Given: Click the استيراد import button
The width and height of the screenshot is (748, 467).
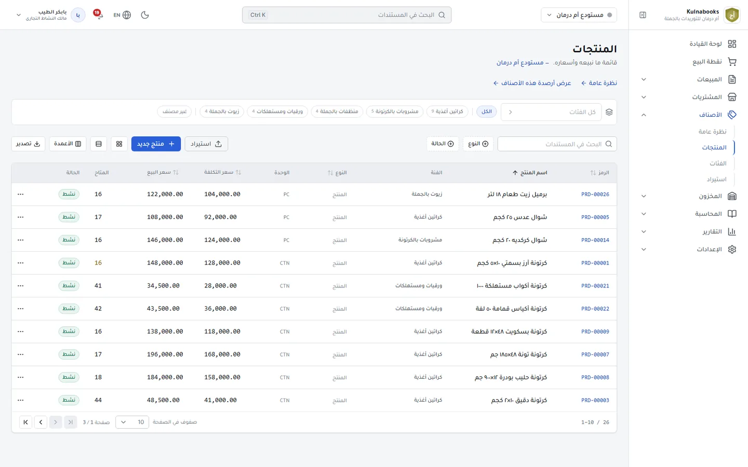Looking at the screenshot, I should (206, 144).
